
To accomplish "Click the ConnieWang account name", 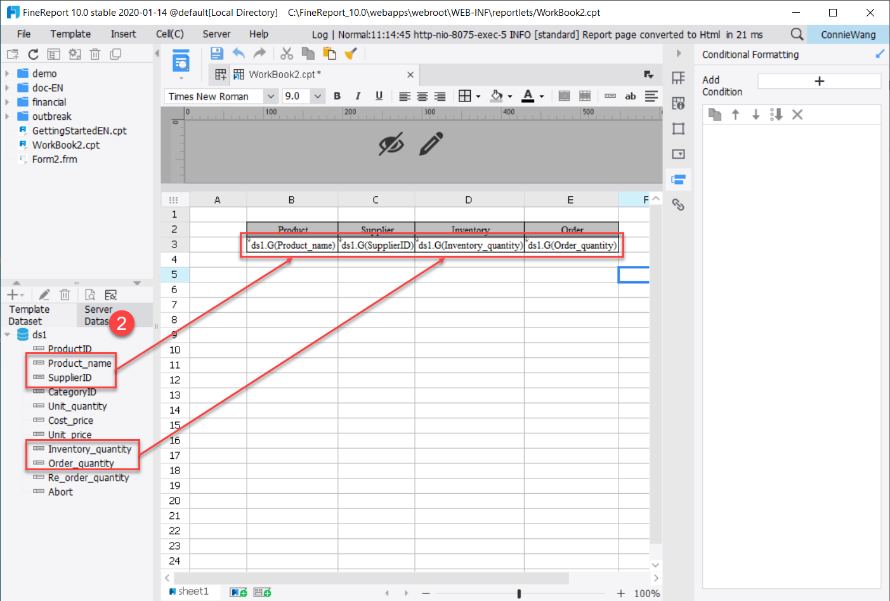I will pos(847,34).
